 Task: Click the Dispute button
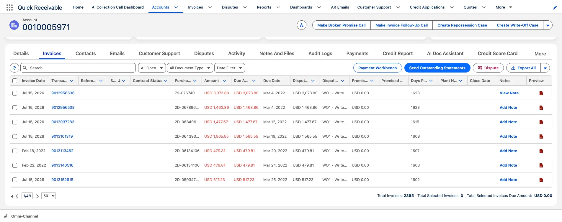pos(488,68)
